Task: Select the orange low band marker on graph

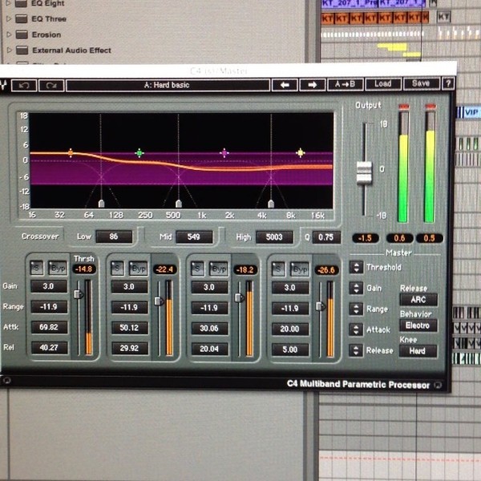Action: (71, 152)
